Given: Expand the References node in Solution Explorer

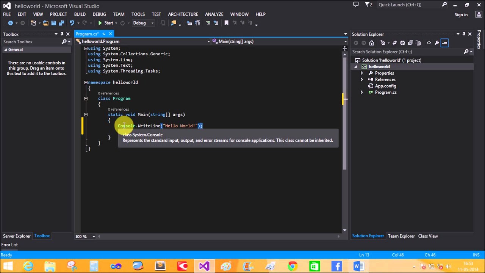Looking at the screenshot, I should (361, 80).
